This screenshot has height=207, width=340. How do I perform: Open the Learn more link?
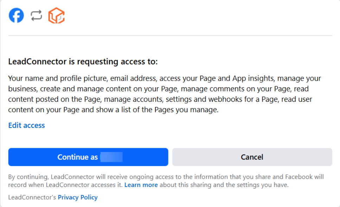coord(141,185)
